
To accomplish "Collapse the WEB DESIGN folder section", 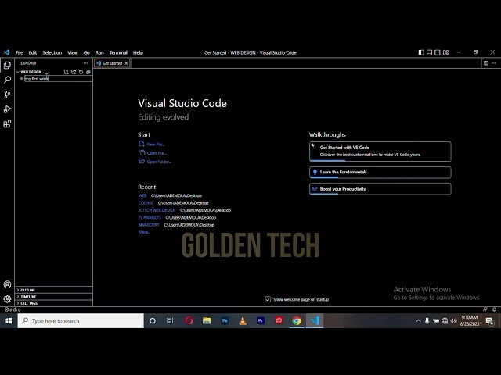I will (x=30, y=72).
